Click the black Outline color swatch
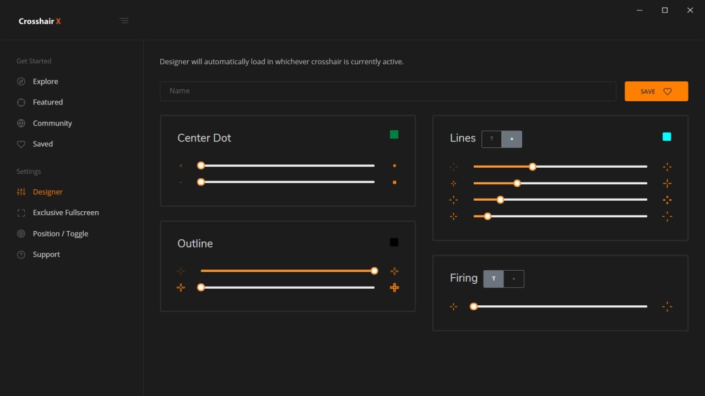The image size is (705, 396). (x=394, y=243)
